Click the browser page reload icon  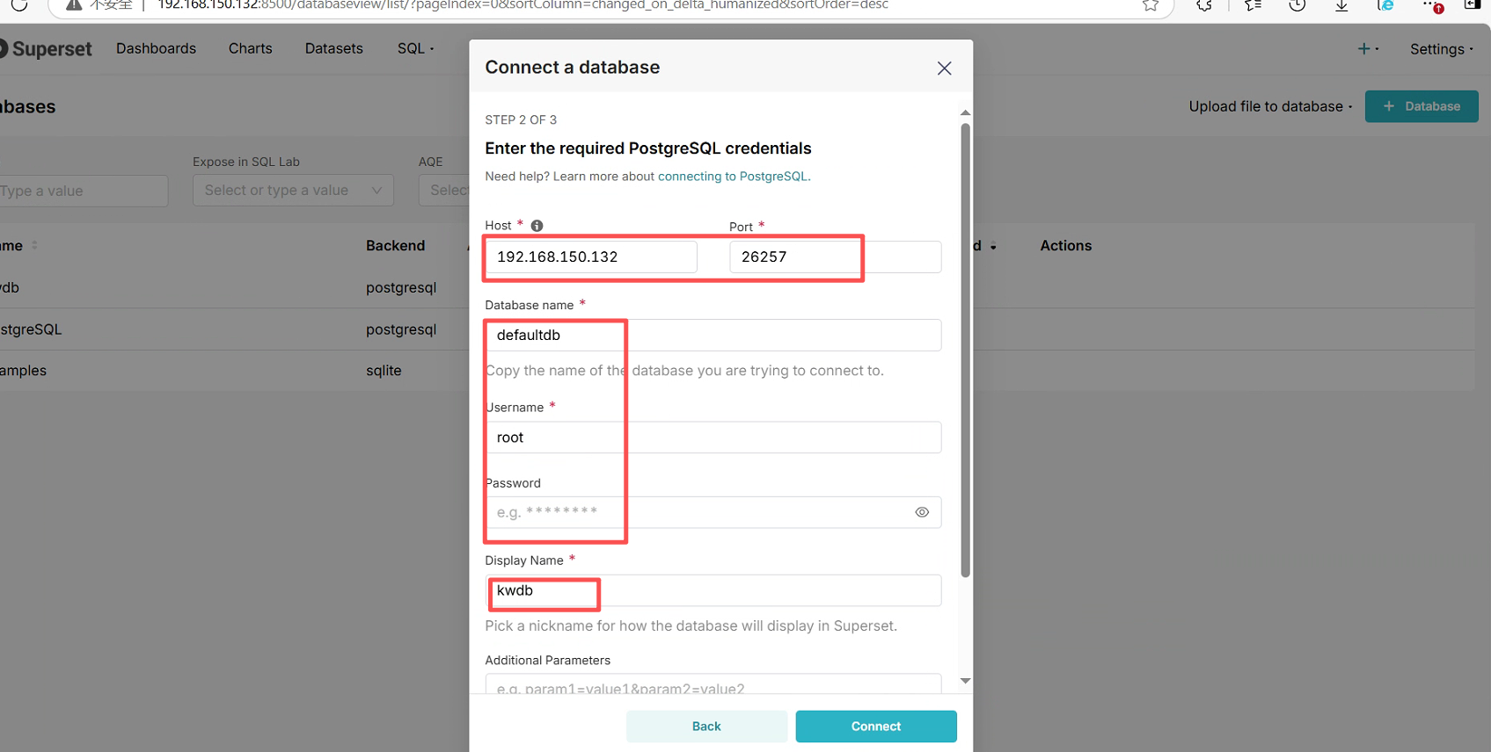pyautogui.click(x=19, y=5)
